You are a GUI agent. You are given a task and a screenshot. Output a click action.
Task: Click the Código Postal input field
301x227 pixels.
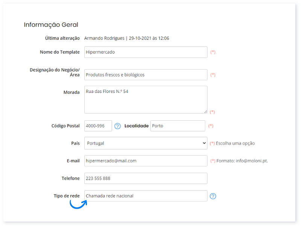(98, 126)
